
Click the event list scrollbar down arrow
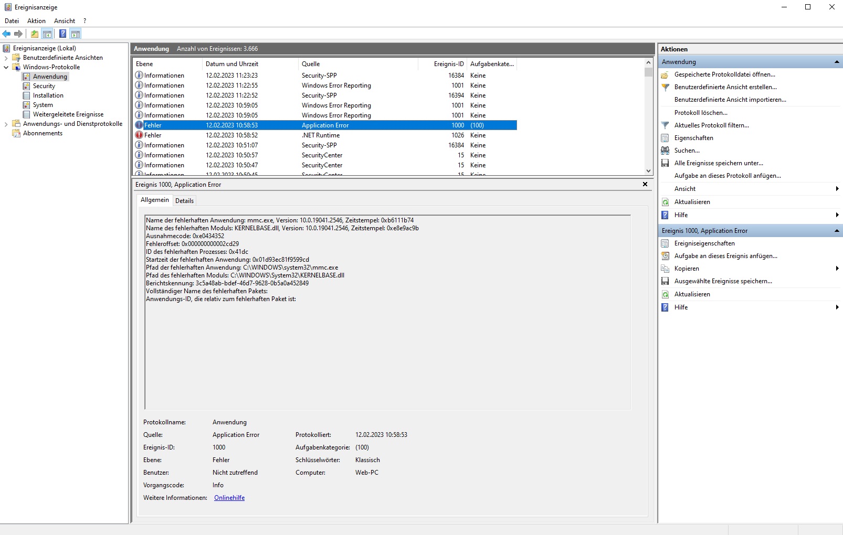point(648,171)
